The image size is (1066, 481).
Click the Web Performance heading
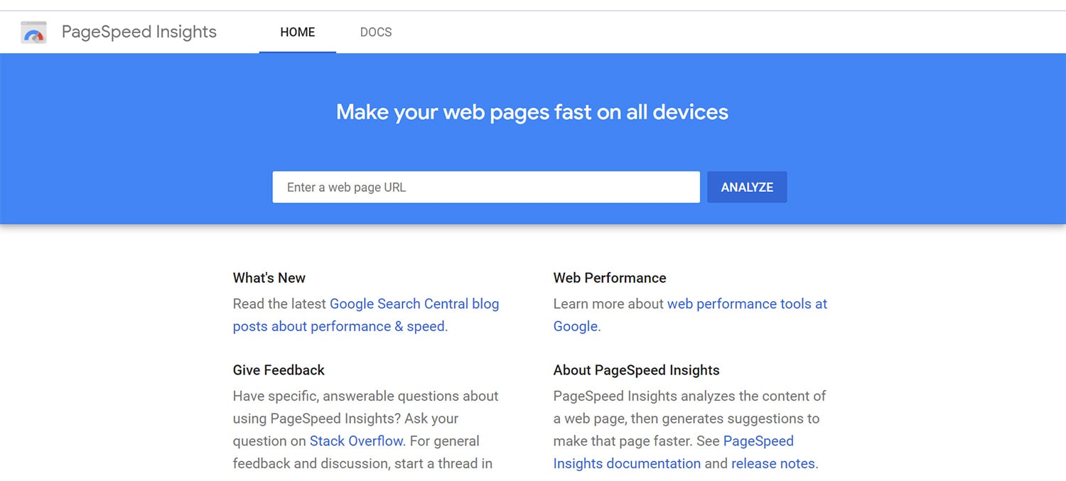[609, 278]
